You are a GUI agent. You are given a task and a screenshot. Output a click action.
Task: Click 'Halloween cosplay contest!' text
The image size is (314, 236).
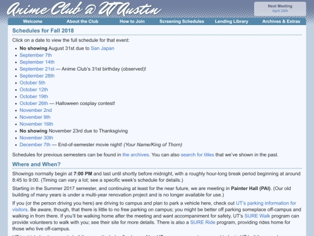[x=85, y=103]
